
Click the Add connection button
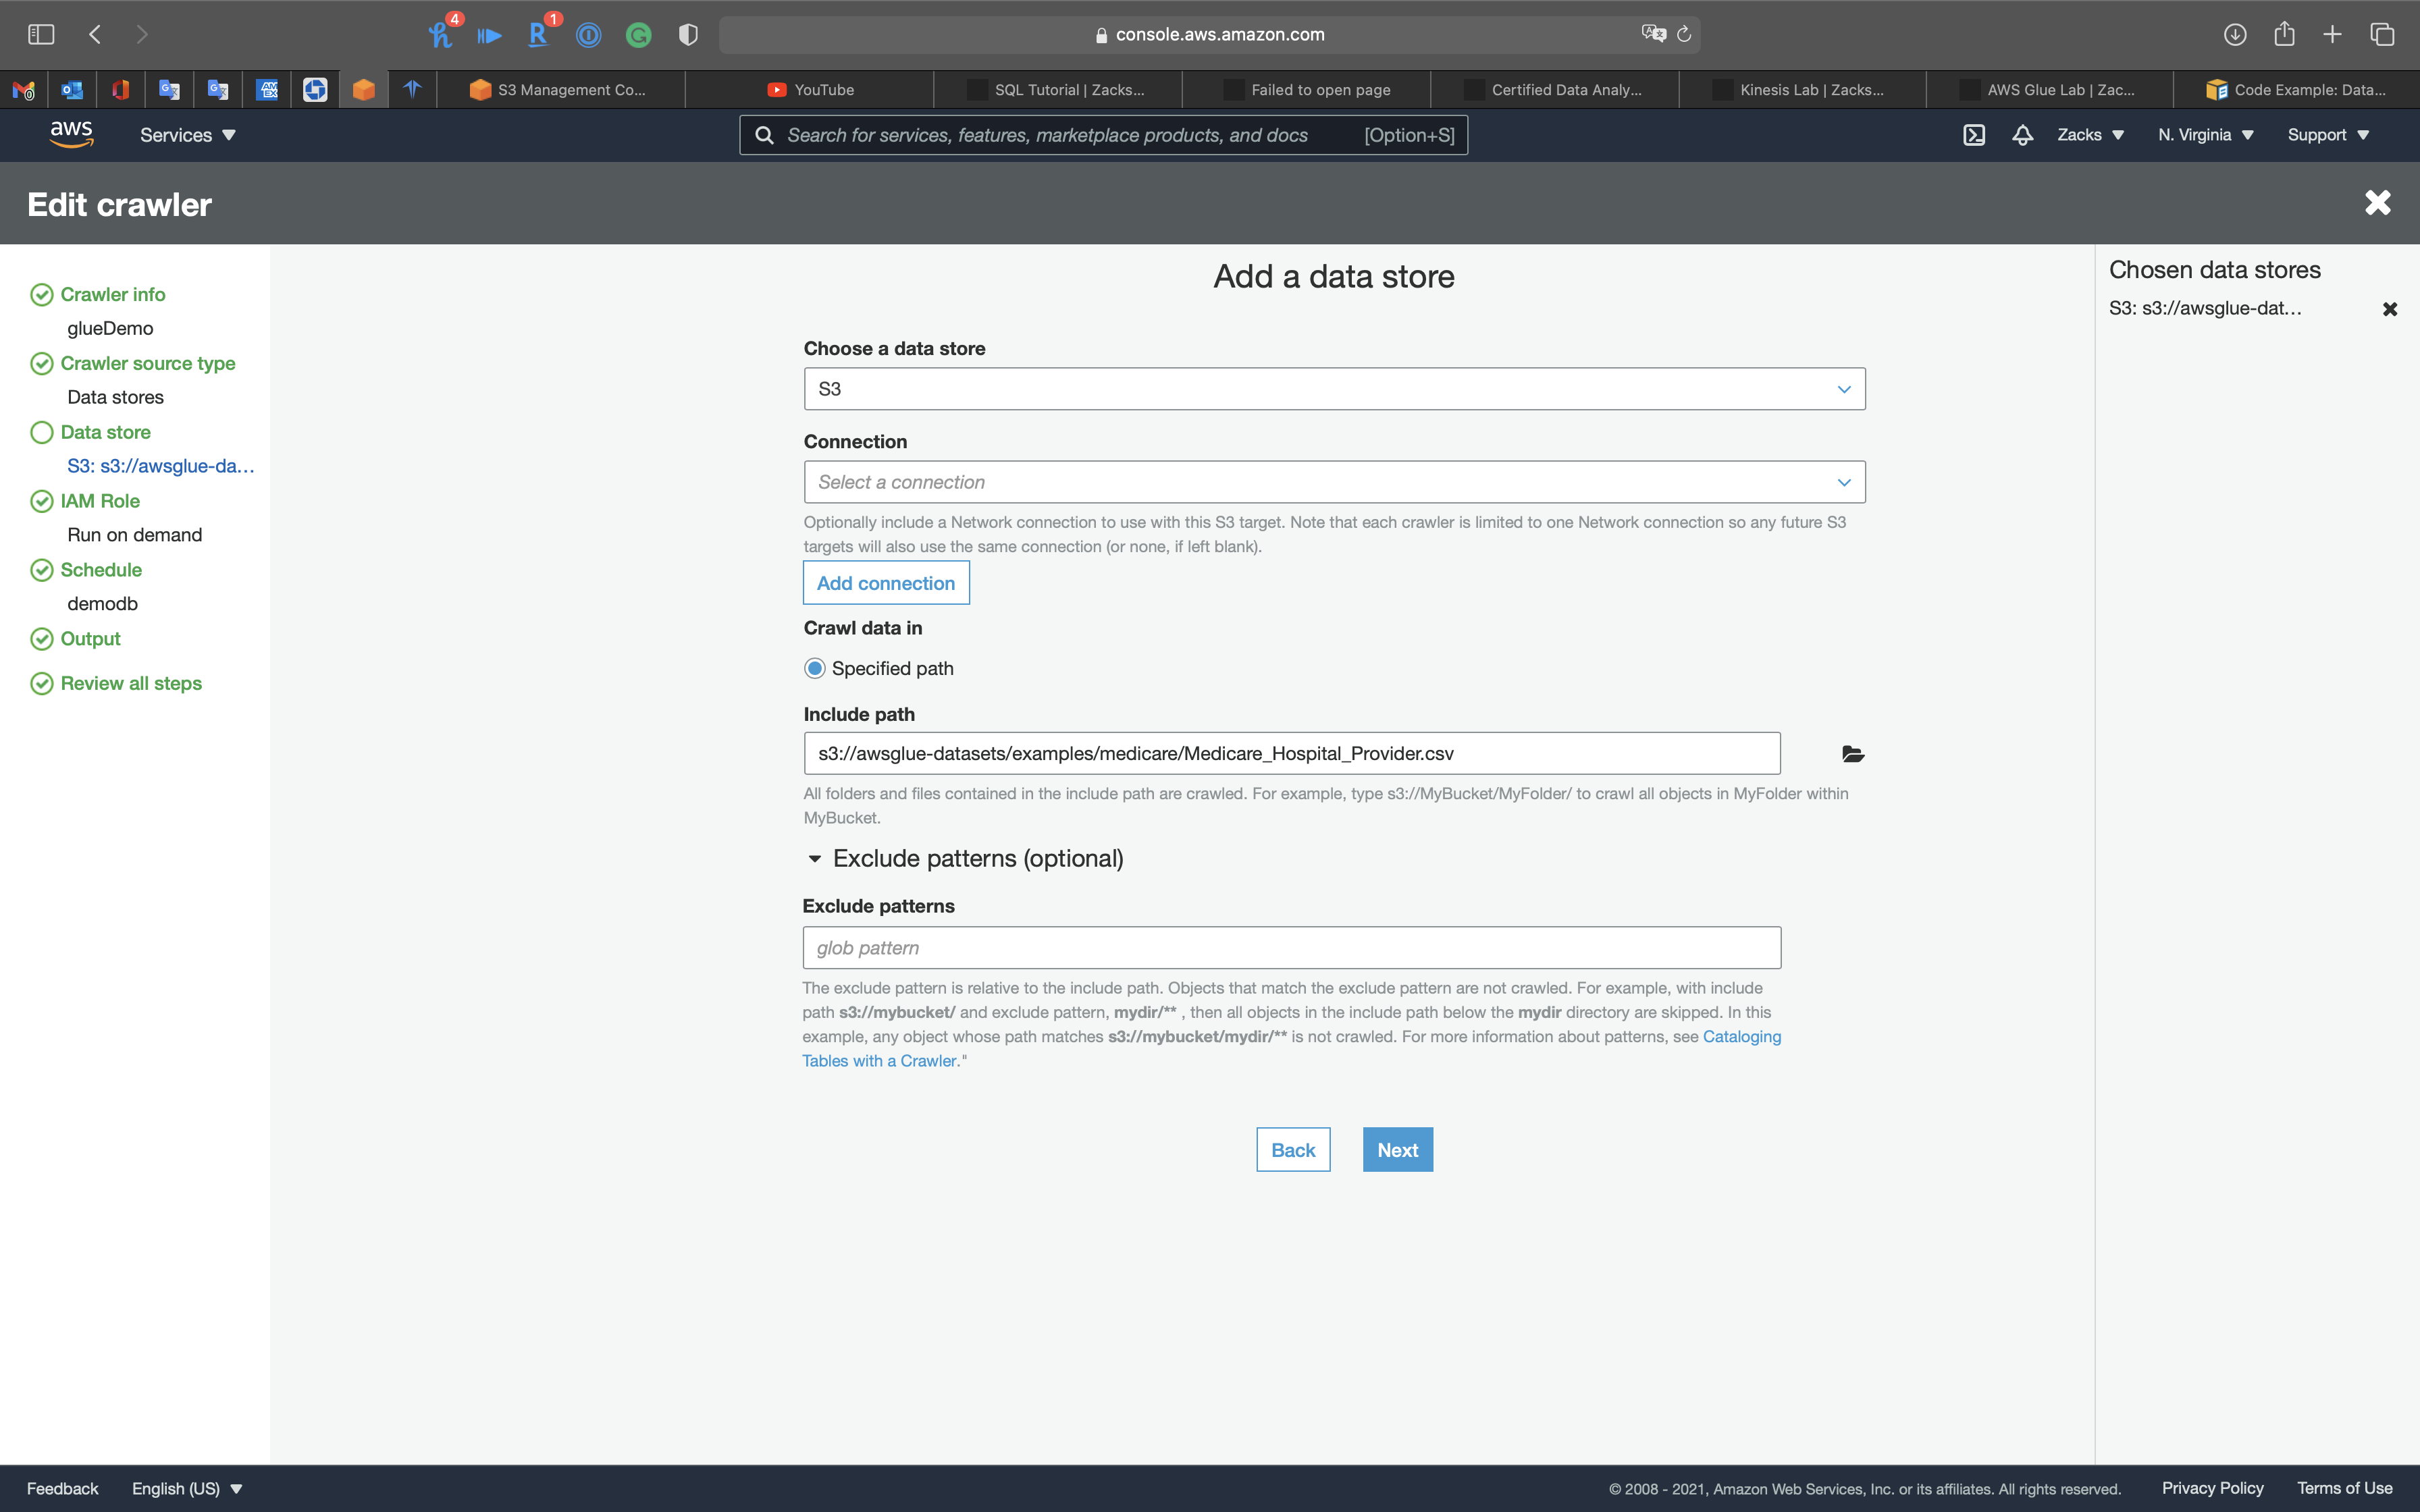pos(885,583)
